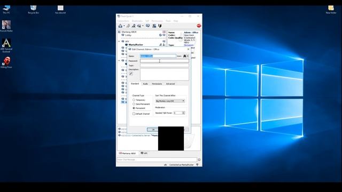Click the chat message input box
The height and width of the screenshot is (192, 342).
coord(157,159)
